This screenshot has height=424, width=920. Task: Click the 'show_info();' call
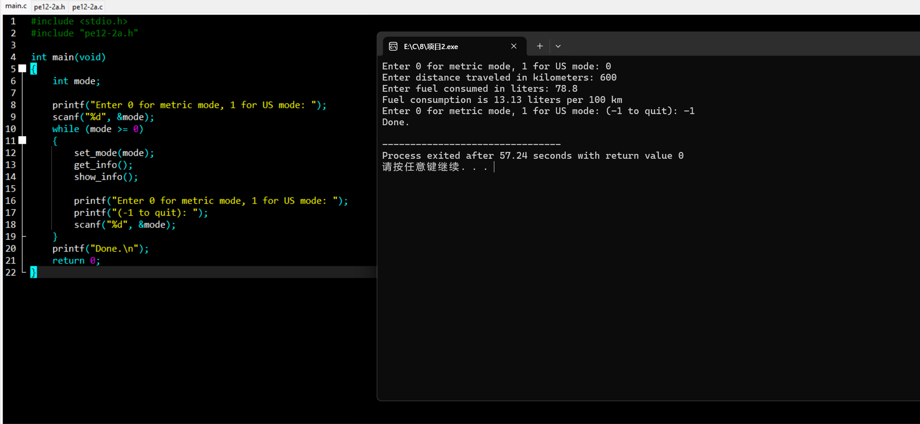[x=106, y=177]
